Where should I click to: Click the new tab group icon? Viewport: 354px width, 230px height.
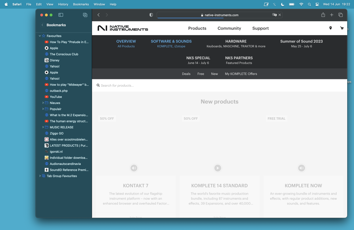(x=85, y=15)
